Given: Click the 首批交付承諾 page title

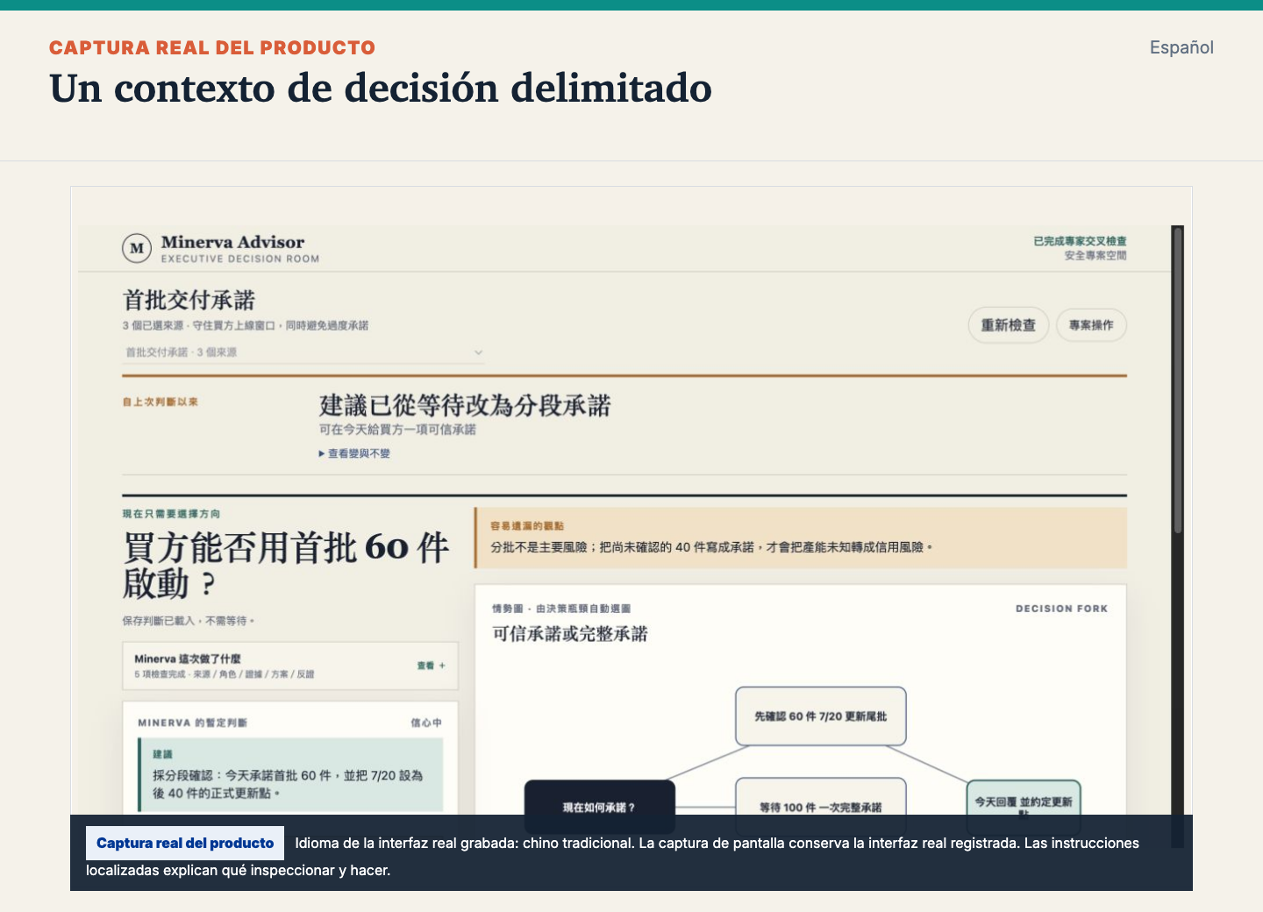Looking at the screenshot, I should coord(189,301).
